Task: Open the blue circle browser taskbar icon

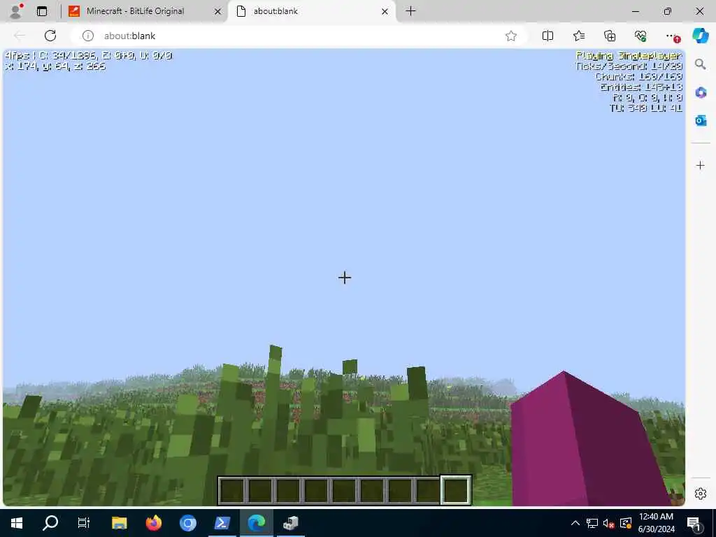Action: click(187, 523)
